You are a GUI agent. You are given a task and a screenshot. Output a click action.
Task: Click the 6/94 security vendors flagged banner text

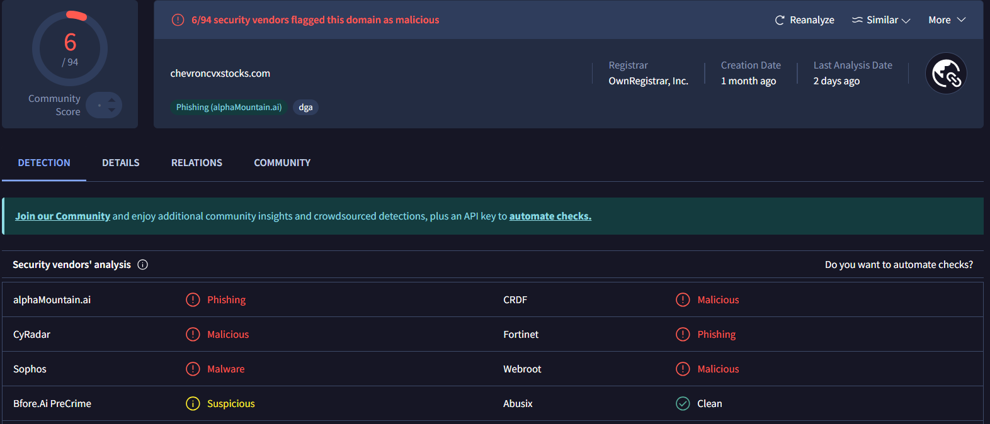(x=316, y=20)
